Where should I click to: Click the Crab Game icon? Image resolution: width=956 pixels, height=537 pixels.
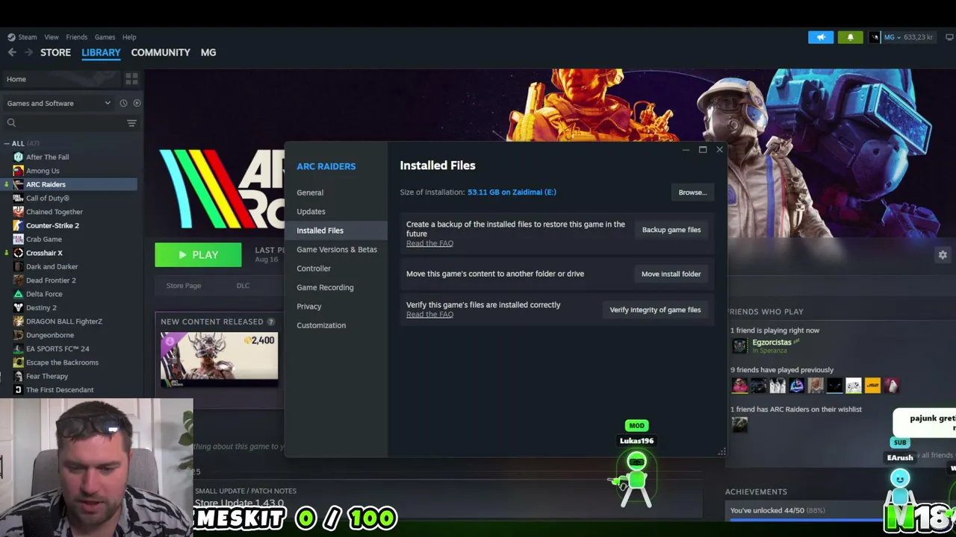pyautogui.click(x=19, y=239)
